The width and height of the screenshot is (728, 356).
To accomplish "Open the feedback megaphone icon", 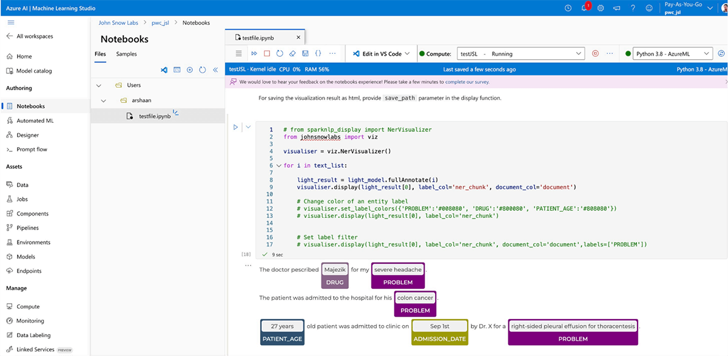I will [x=617, y=8].
